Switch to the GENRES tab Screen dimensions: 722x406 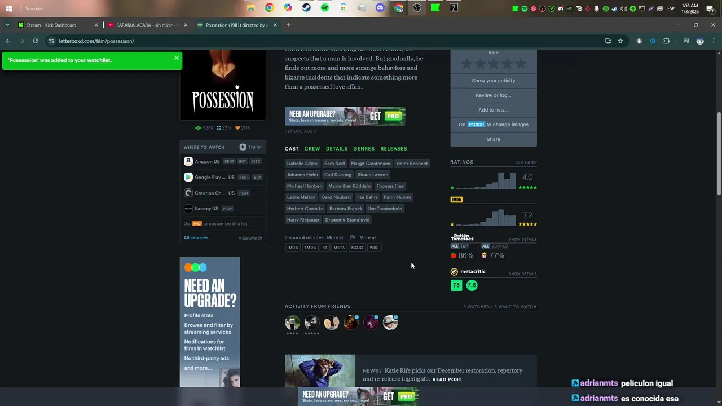pos(364,149)
